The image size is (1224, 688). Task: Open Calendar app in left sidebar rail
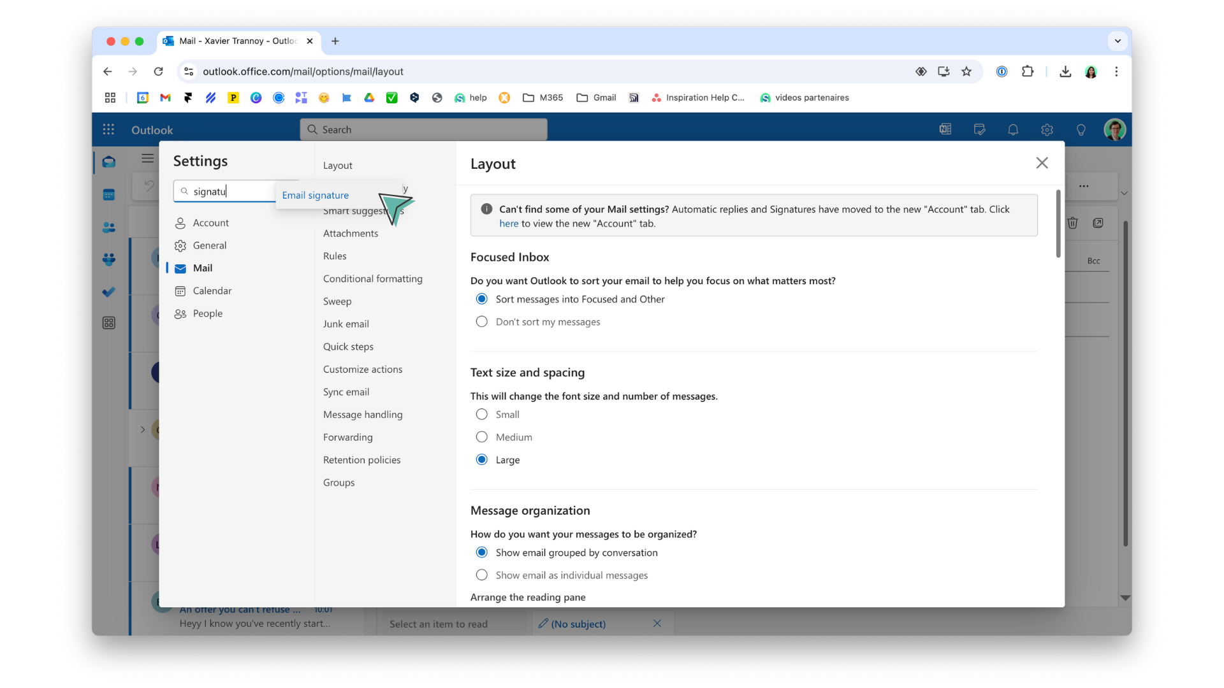109,195
